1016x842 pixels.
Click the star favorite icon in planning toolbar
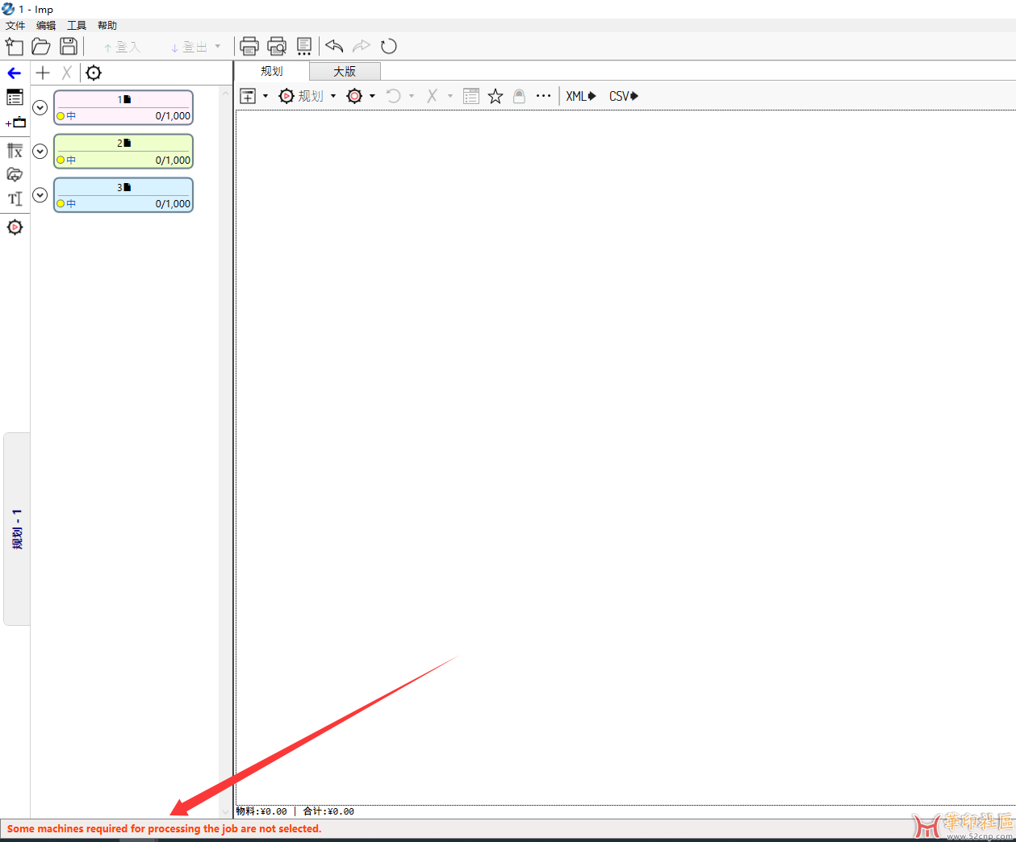pyautogui.click(x=495, y=97)
